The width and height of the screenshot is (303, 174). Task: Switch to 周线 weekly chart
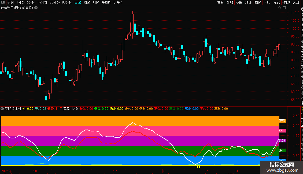click(87, 2)
